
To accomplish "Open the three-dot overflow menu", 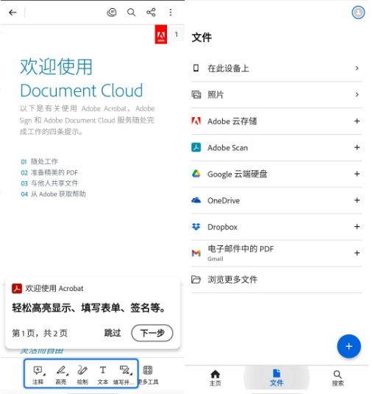I will tap(171, 13).
